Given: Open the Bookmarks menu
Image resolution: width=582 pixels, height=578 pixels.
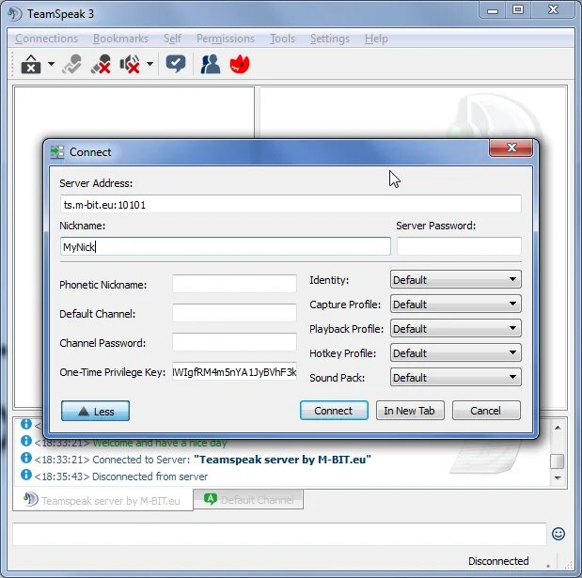Looking at the screenshot, I should [120, 39].
